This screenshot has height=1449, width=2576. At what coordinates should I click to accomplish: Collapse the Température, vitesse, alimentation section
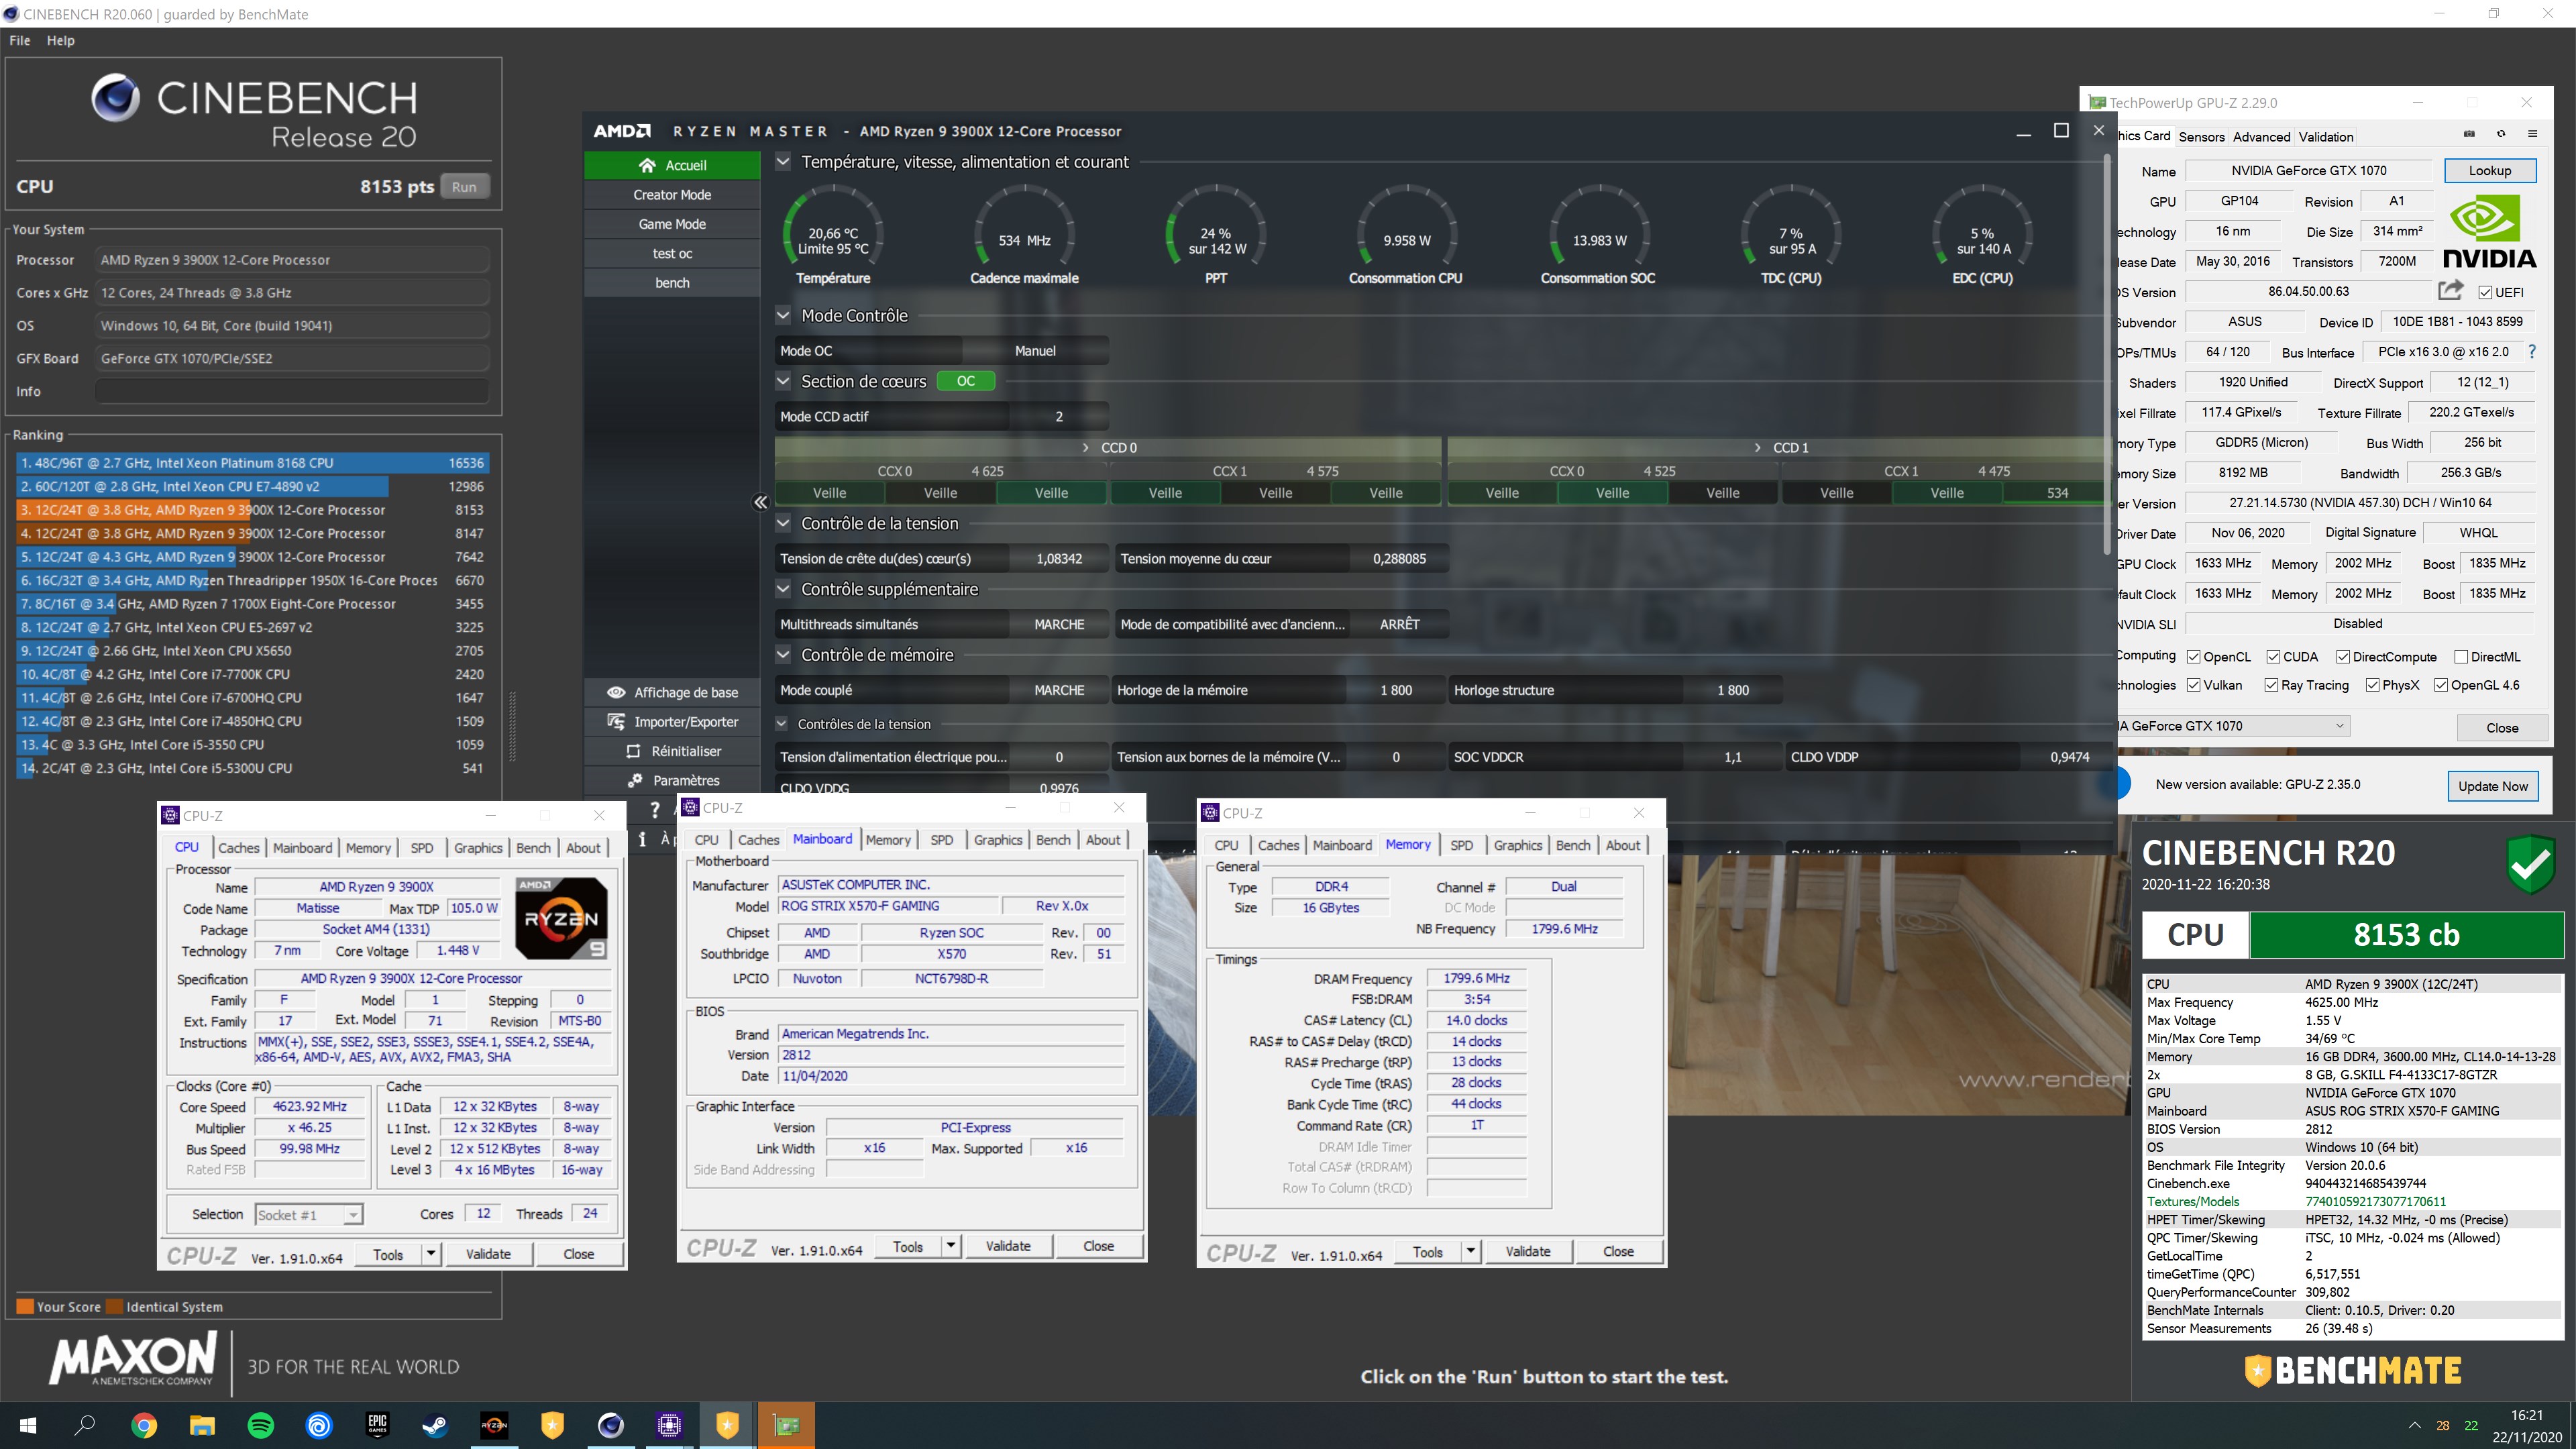pos(783,162)
